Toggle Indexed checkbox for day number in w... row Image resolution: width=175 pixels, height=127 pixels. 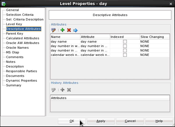pyautogui.click(x=125, y=46)
